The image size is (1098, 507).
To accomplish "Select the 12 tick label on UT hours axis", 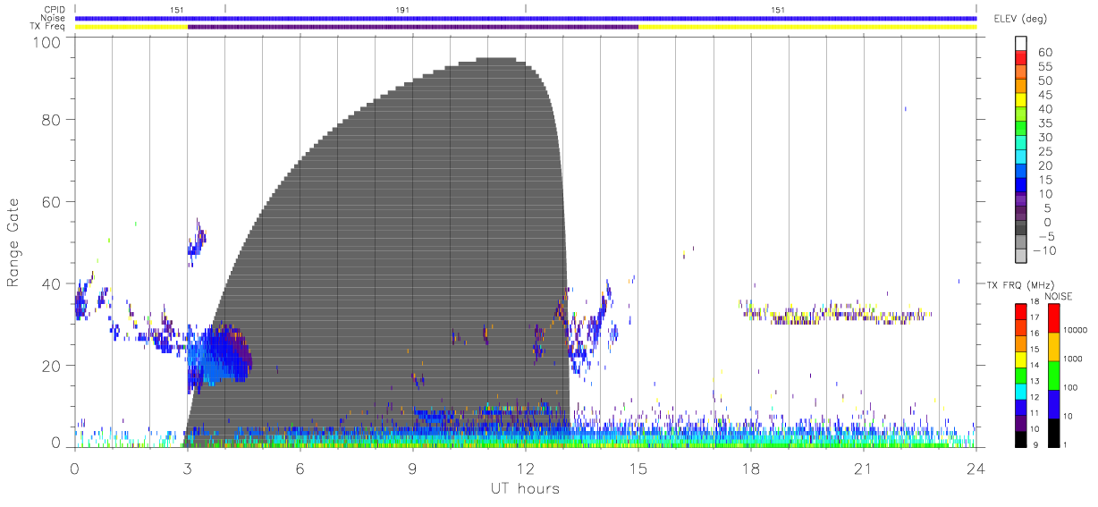I will tap(526, 469).
